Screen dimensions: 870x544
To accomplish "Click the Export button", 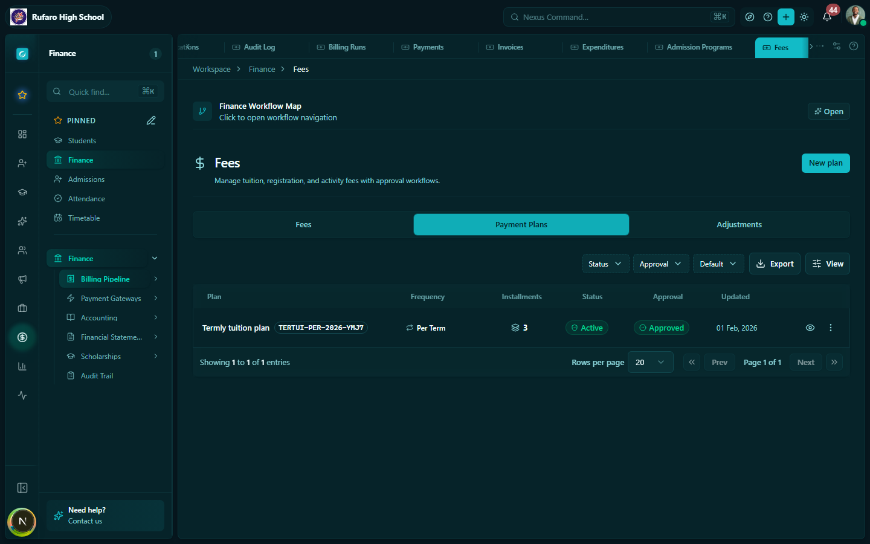I will tap(775, 264).
